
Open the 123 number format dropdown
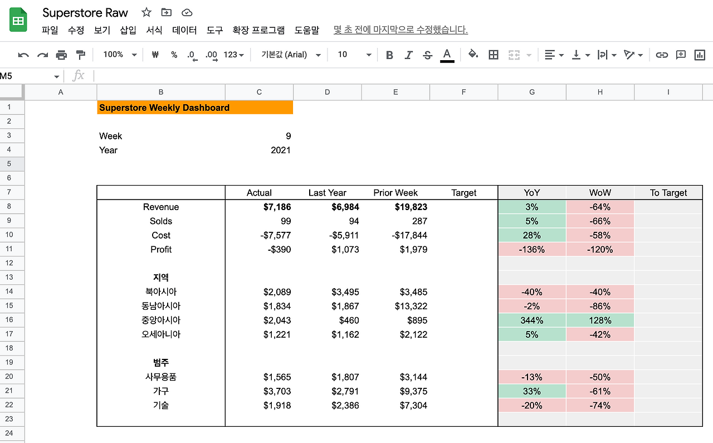pyautogui.click(x=234, y=55)
